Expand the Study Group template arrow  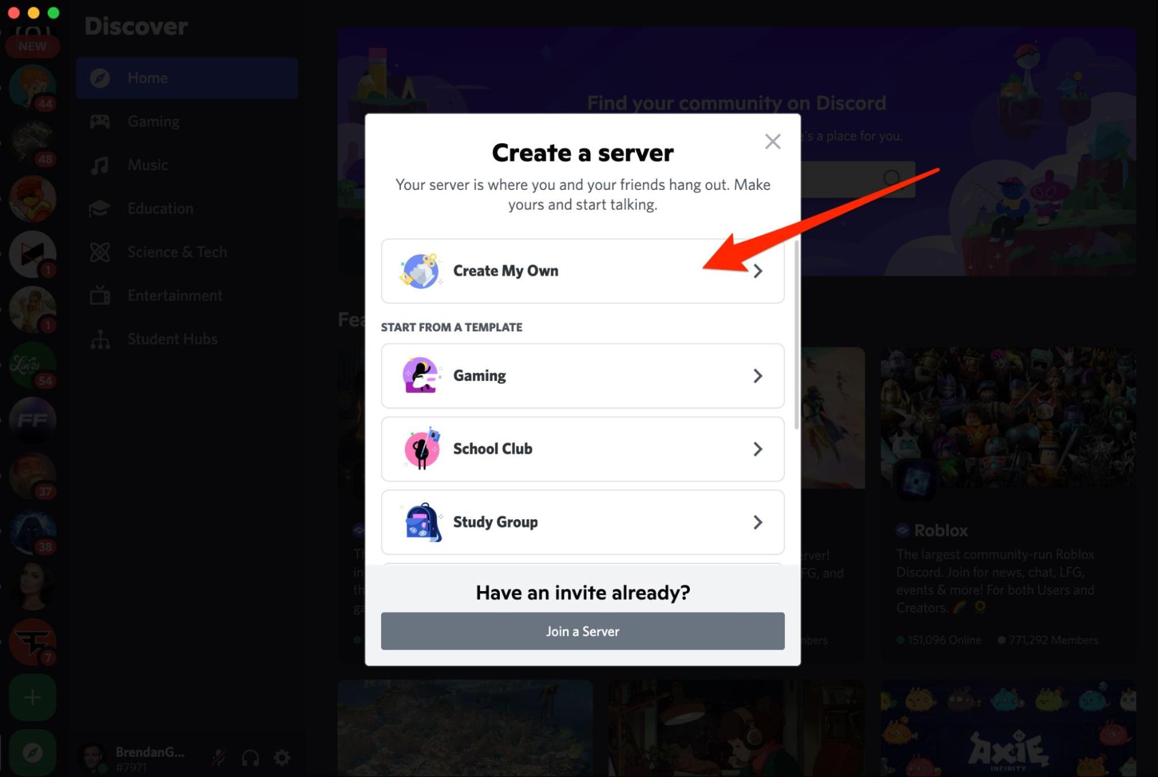pyautogui.click(x=755, y=522)
